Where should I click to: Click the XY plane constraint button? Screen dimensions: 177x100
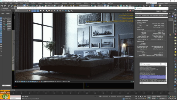(153, 6)
